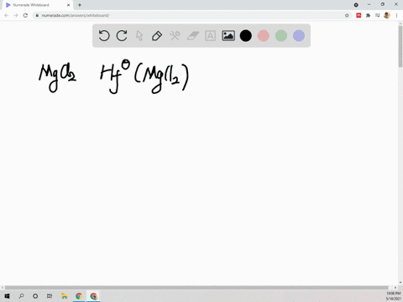403x302 pixels.
Task: Click the numerade.com address bar
Action: coord(191,15)
